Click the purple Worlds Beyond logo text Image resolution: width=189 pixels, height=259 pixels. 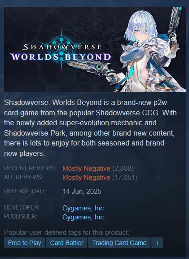(61, 57)
